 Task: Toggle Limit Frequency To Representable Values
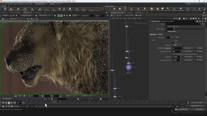173,54
